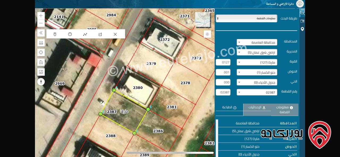
Task: Select the polyline measurement tool
Action: [85, 34]
